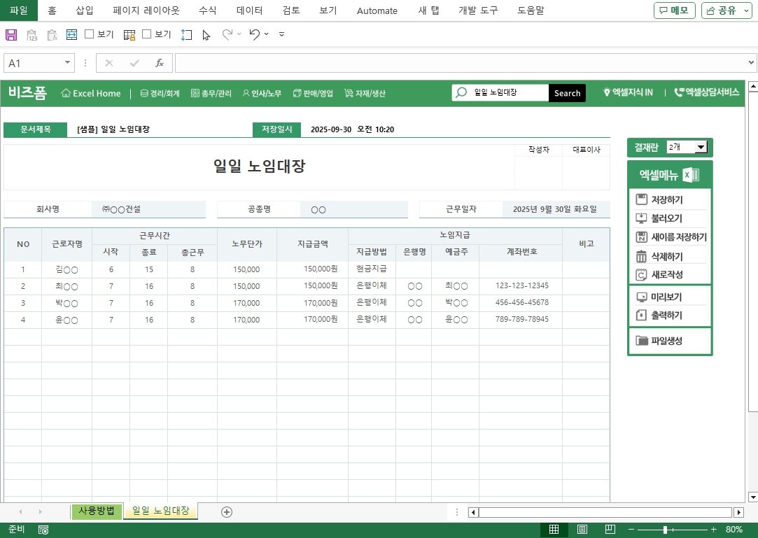Switch to the 사용방법 sheet tab
758x538 pixels.
tap(97, 511)
